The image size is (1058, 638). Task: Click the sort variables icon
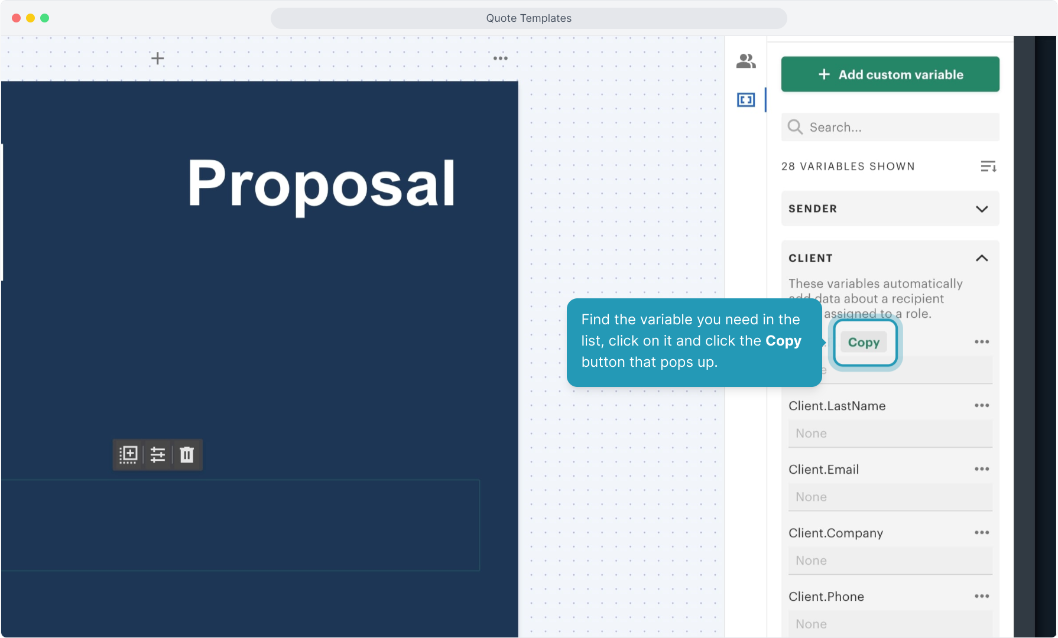tap(988, 167)
